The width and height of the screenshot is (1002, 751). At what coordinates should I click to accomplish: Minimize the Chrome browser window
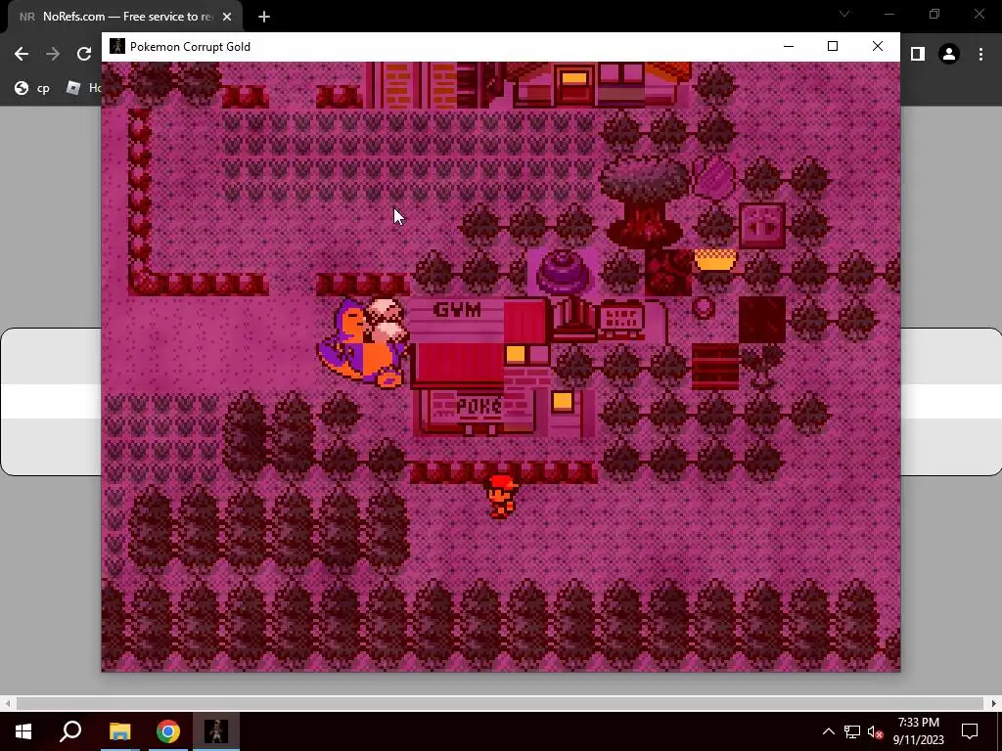pos(888,14)
